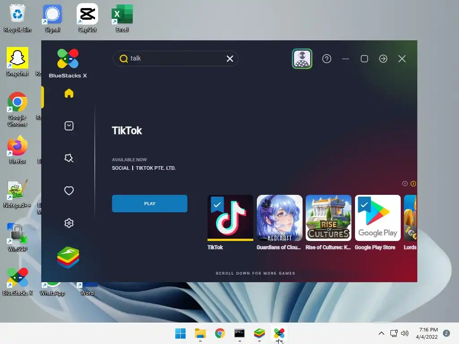Select BlueStacks X desktop shortcut
Image resolution: width=459 pixels, height=344 pixels.
17,281
